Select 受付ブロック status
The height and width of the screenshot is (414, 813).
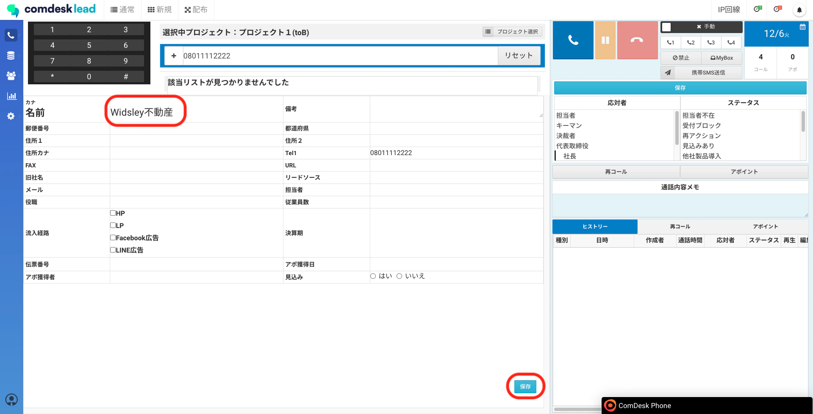pos(702,125)
